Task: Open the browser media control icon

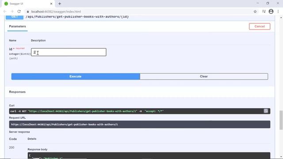Action: 264,11
